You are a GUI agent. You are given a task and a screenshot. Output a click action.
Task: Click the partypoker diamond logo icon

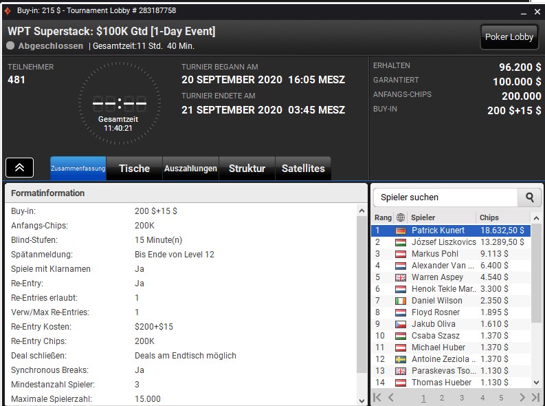point(8,11)
